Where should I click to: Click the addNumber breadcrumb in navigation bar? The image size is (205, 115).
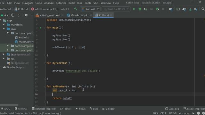point(50,9)
